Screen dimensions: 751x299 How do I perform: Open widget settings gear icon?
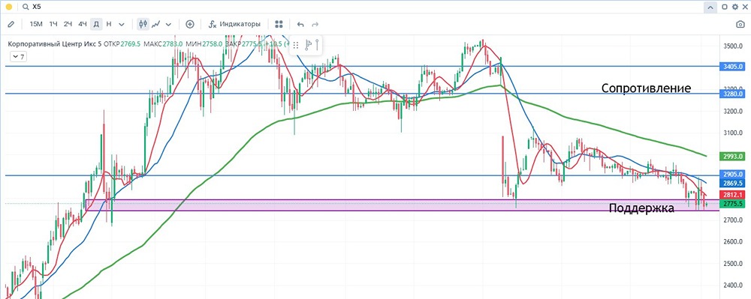735,7
